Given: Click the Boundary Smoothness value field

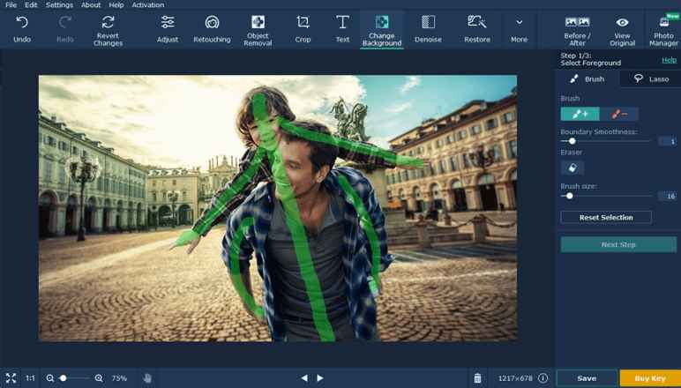Looking at the screenshot, I should [668, 141].
